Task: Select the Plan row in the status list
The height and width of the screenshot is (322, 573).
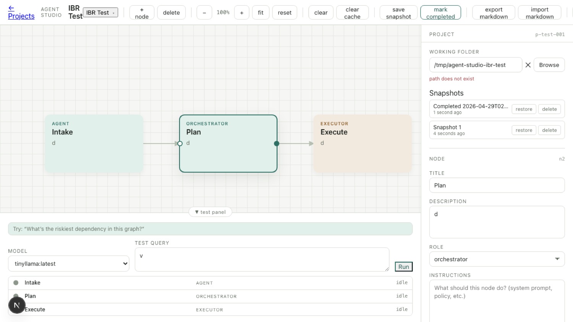Action: [x=210, y=296]
